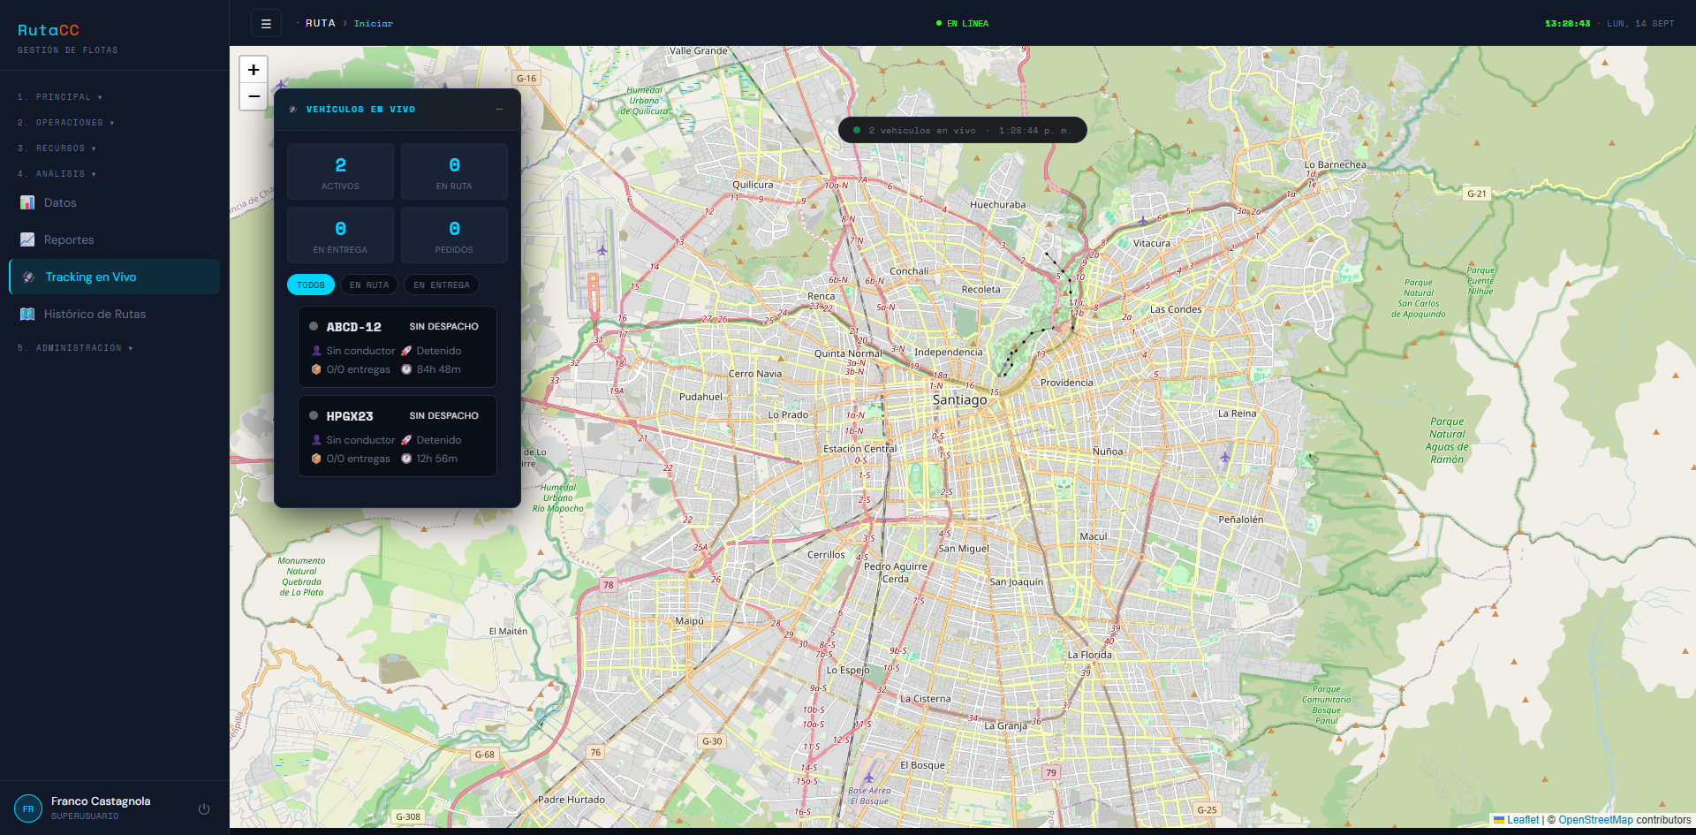The height and width of the screenshot is (835, 1696).
Task: Select the ABCD-12 vehicle card
Action: tap(397, 346)
